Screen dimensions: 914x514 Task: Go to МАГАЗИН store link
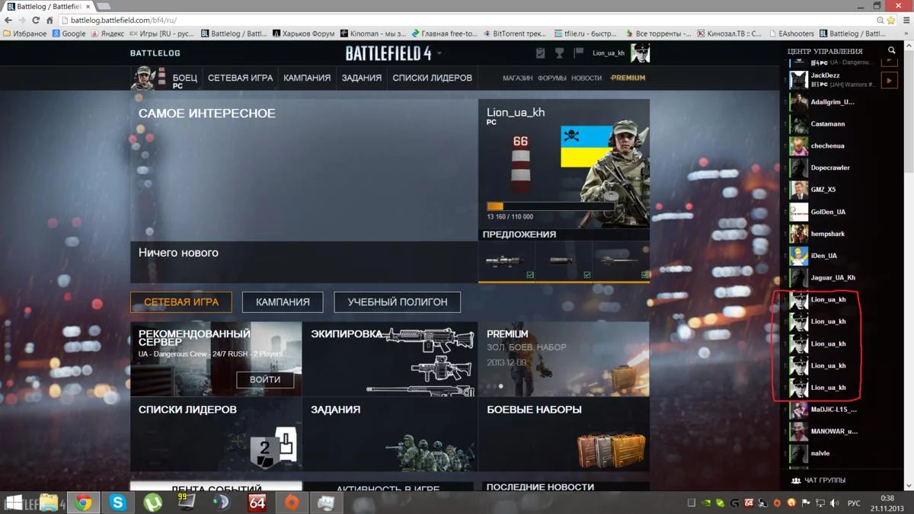(x=517, y=78)
